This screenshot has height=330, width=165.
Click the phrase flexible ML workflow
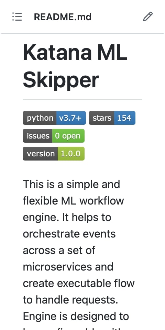73,201
